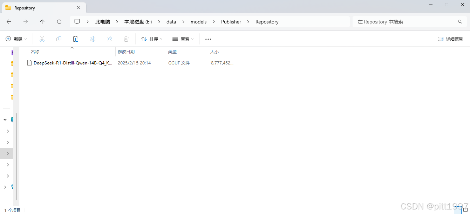The width and height of the screenshot is (470, 214).
Task: Click the GGUF file's document icon
Action: (x=29, y=63)
